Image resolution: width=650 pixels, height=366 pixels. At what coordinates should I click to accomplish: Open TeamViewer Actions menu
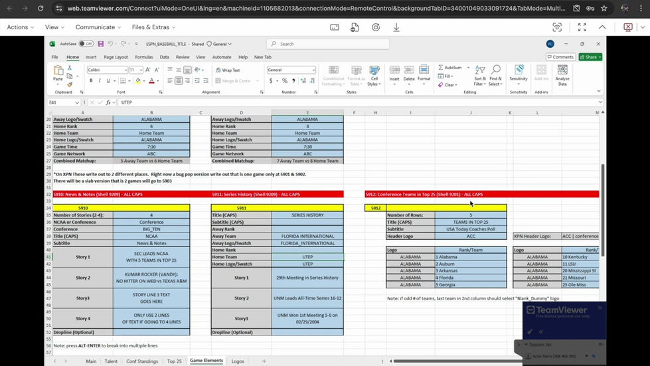click(21, 27)
